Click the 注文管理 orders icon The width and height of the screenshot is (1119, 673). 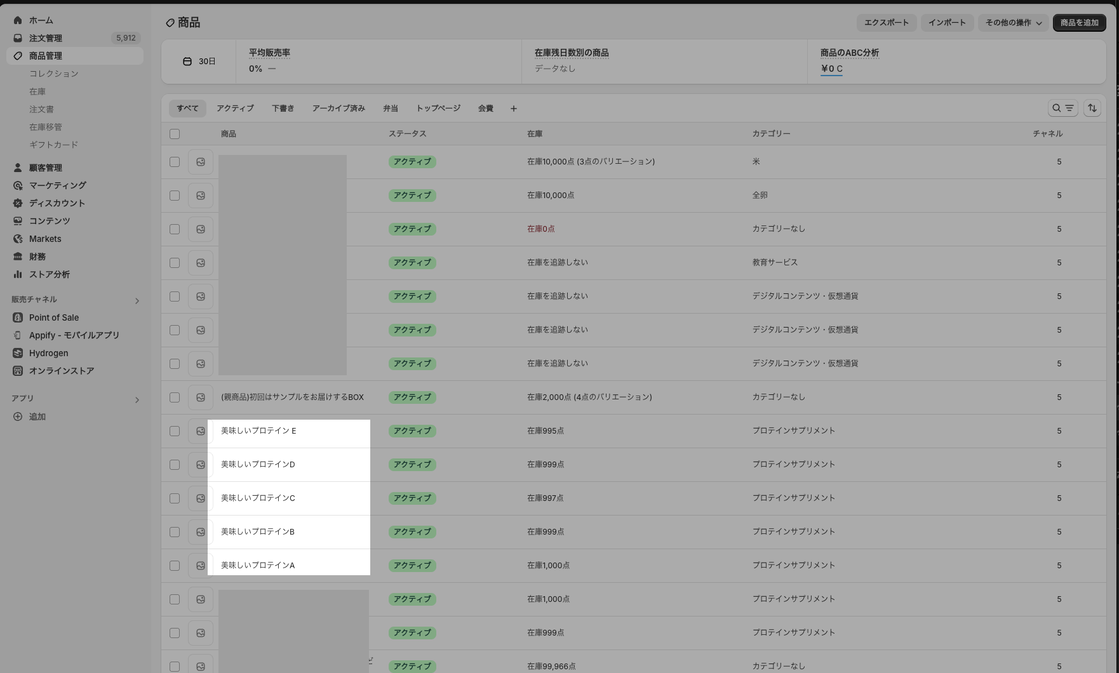point(18,38)
